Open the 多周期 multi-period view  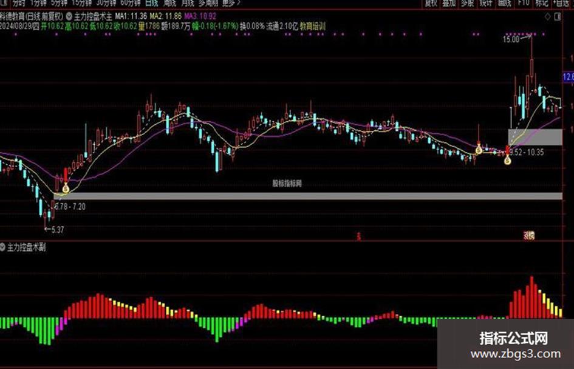pyautogui.click(x=208, y=3)
